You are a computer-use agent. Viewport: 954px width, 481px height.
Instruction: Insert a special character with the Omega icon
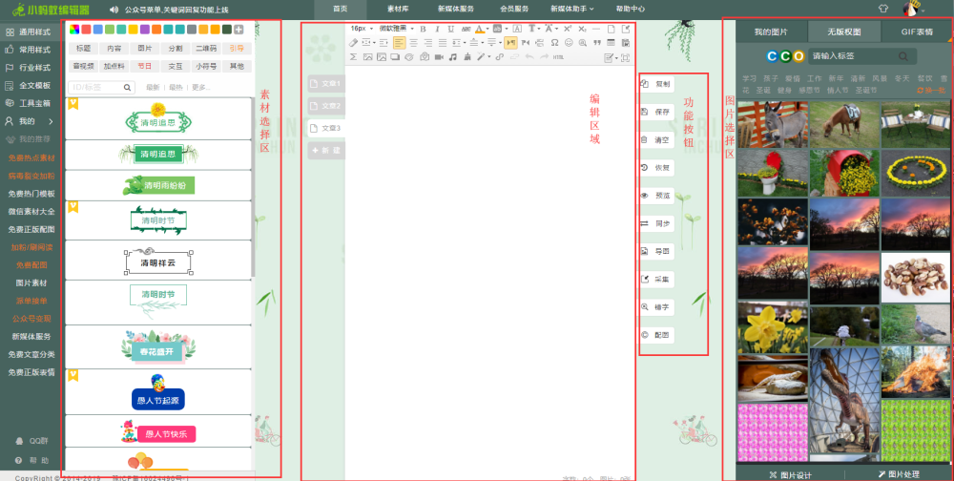(x=554, y=43)
